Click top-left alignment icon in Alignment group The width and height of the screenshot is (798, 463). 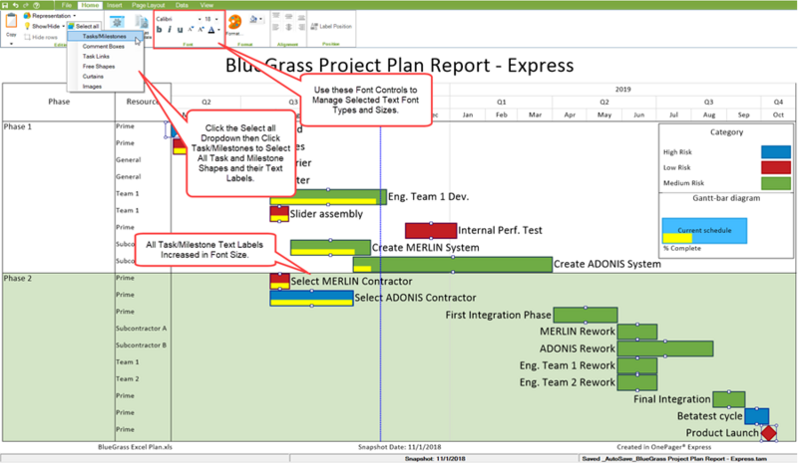coord(276,16)
